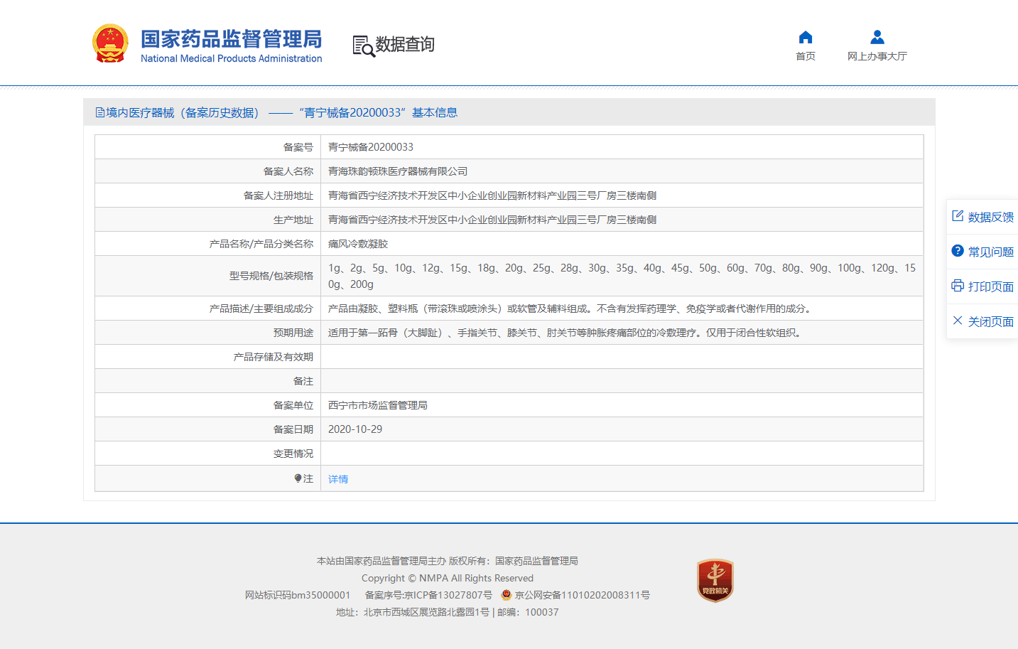The image size is (1018, 649).
Task: Open 京公网安备11010202008311号 link
Action: 583,595
